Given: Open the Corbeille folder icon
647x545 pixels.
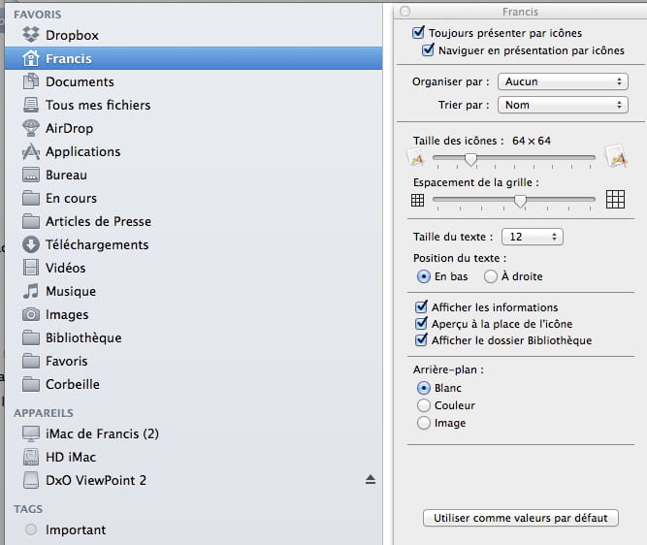Looking at the screenshot, I should pyautogui.click(x=31, y=384).
